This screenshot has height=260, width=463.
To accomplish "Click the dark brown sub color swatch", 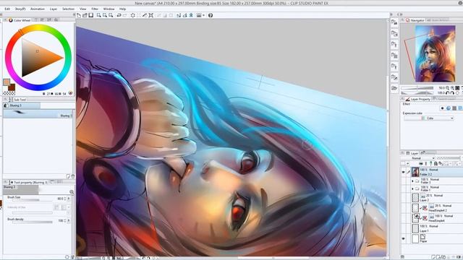I will point(12,87).
